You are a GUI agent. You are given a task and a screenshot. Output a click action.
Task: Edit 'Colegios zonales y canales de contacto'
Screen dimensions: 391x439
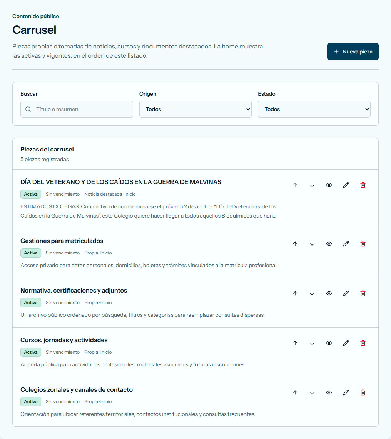pyautogui.click(x=346, y=392)
